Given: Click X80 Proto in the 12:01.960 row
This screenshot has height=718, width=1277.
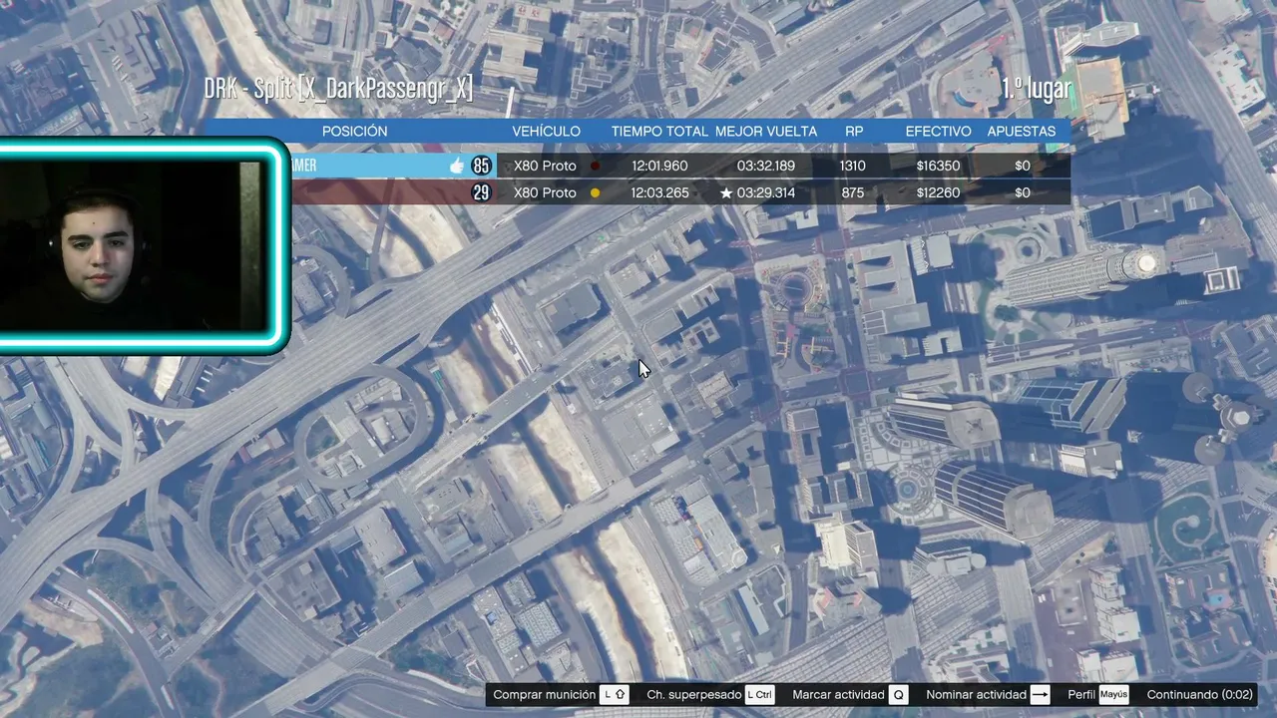Looking at the screenshot, I should (545, 166).
